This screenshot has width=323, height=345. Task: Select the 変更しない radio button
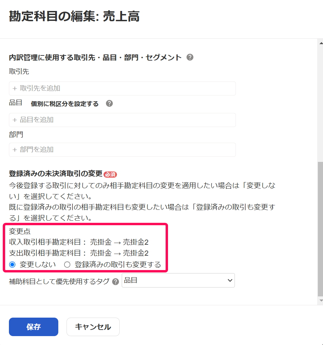pyautogui.click(x=12, y=265)
